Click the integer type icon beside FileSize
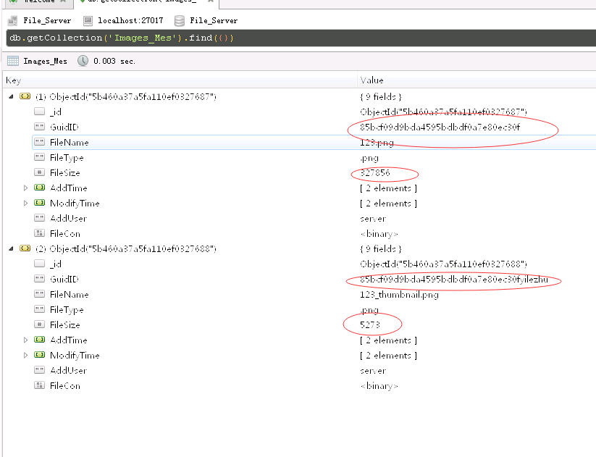The image size is (596, 457). click(40, 172)
